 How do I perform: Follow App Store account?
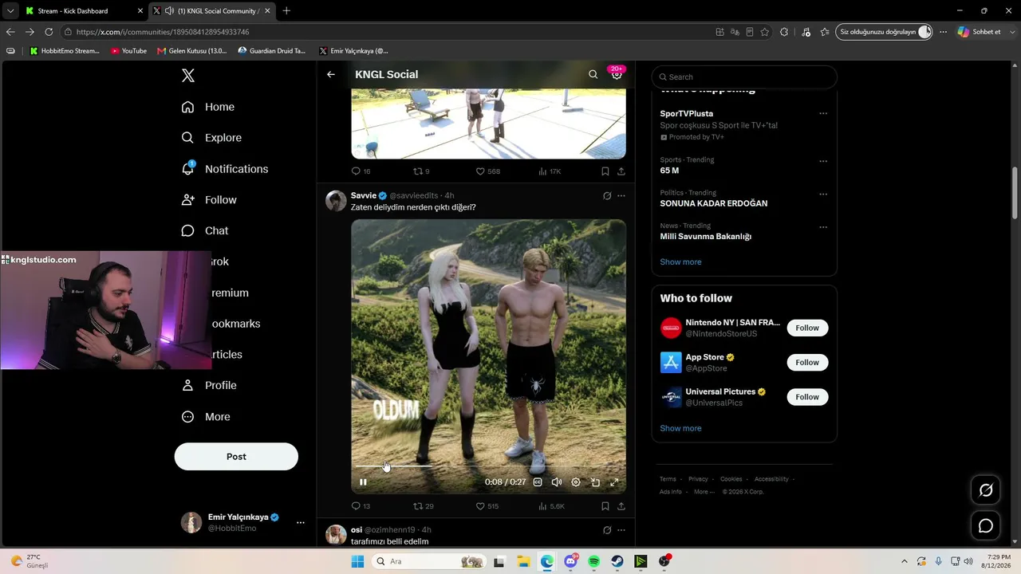[807, 363]
